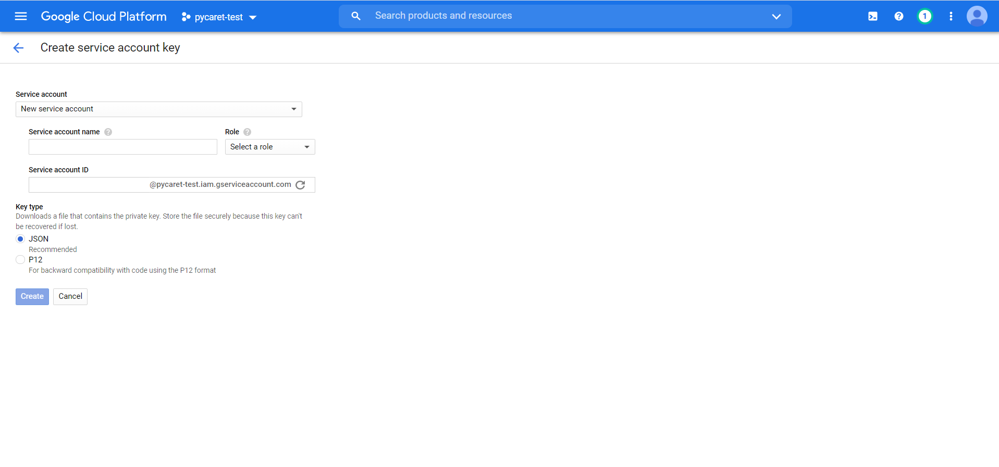Click the search magnifier icon

[356, 16]
